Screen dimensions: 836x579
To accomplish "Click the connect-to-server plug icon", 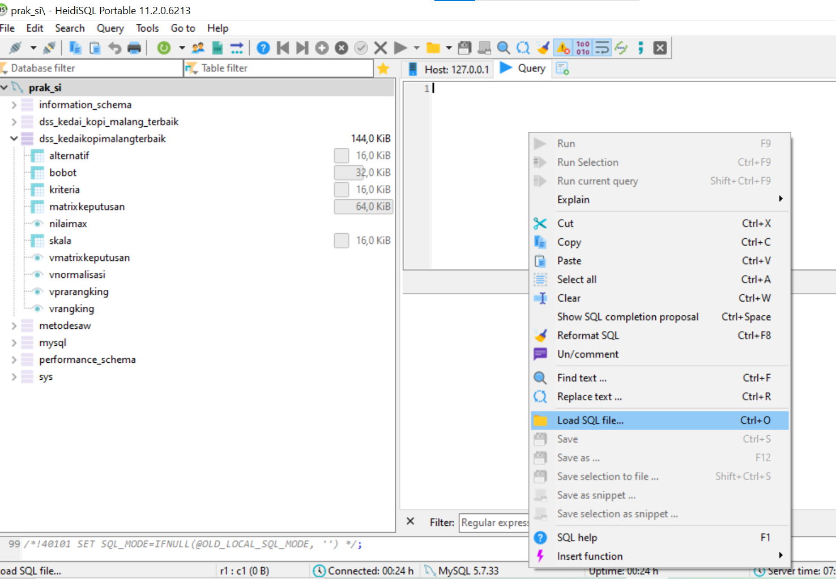I will click(15, 48).
